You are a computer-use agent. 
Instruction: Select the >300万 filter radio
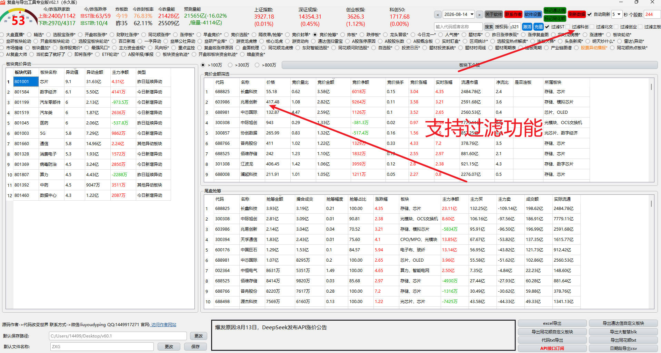[x=230, y=65]
